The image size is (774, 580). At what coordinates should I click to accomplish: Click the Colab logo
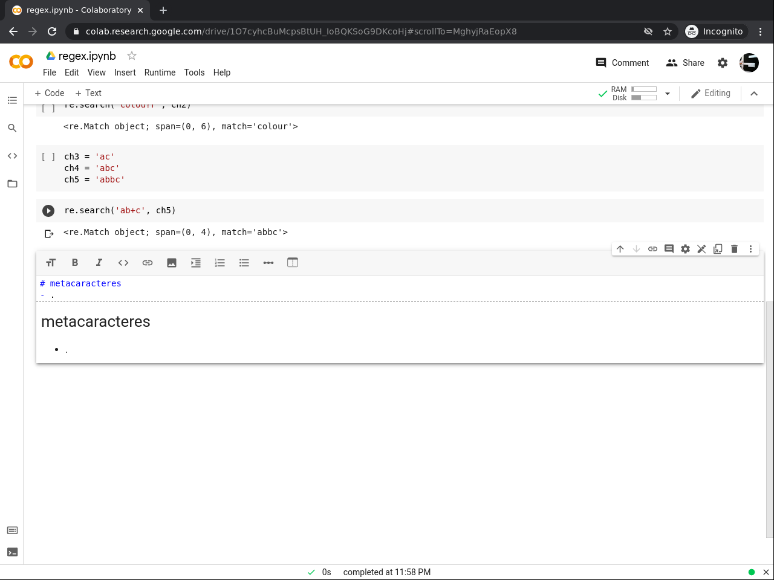coord(21,62)
